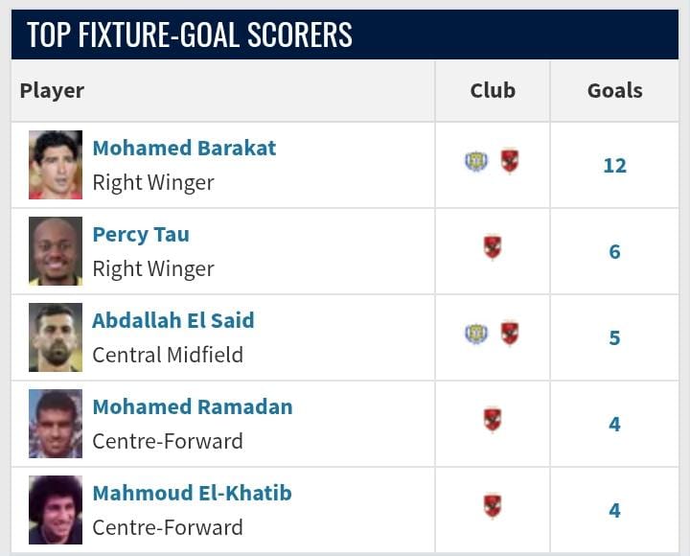Click the 12 goals figure for Mohamed Barakat
690x556 pixels.
(614, 166)
